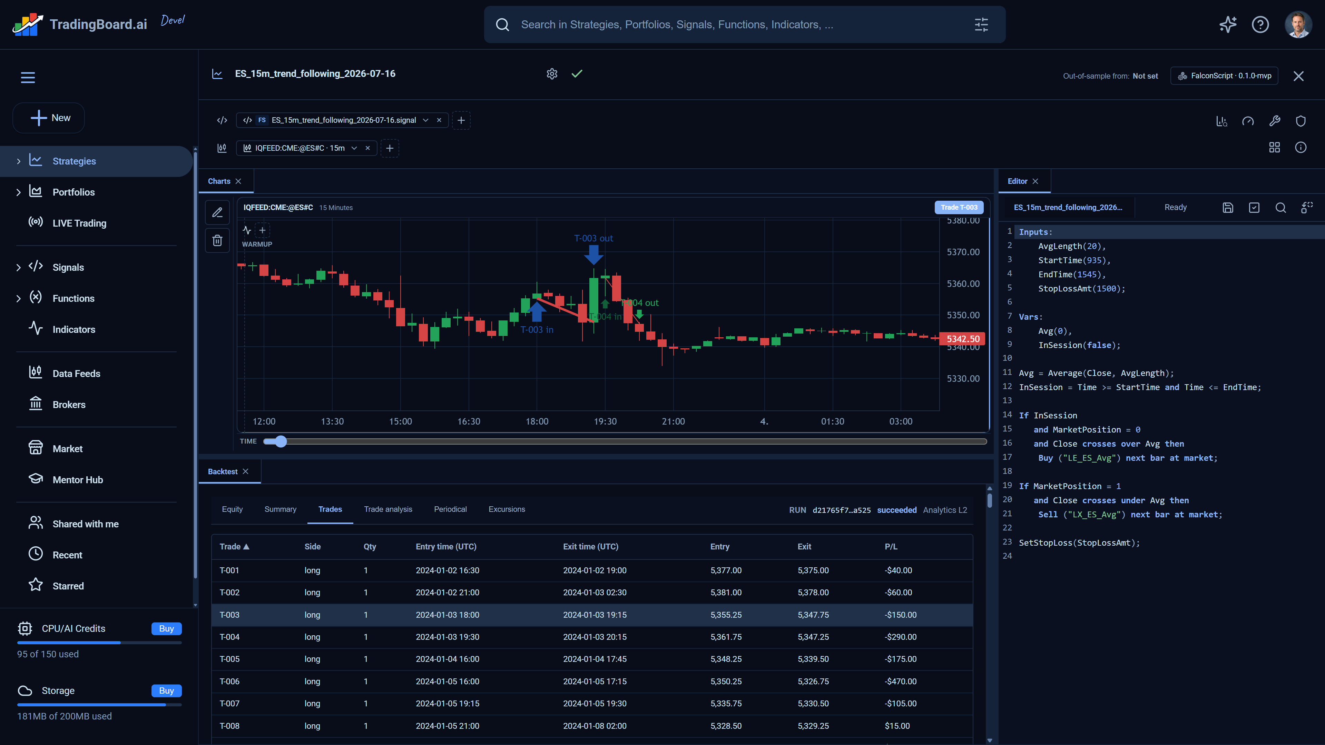The height and width of the screenshot is (745, 1325).
Task: Click the CPU/AI Credits usage bar
Action: (x=99, y=643)
